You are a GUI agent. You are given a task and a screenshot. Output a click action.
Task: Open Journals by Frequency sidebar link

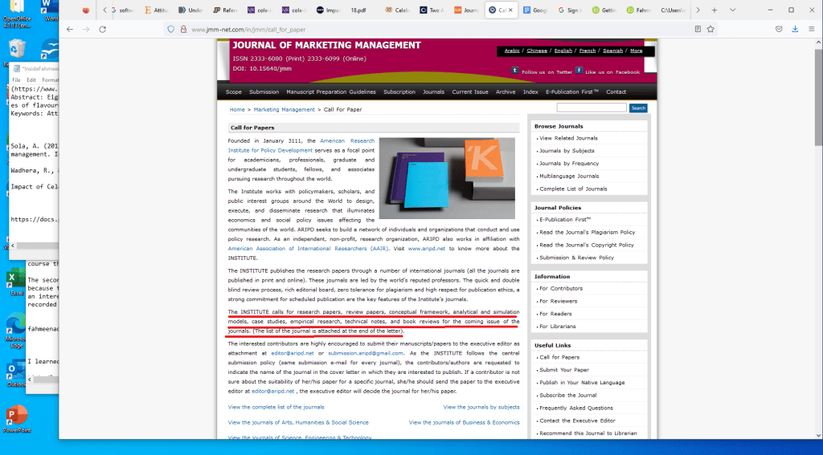[569, 164]
